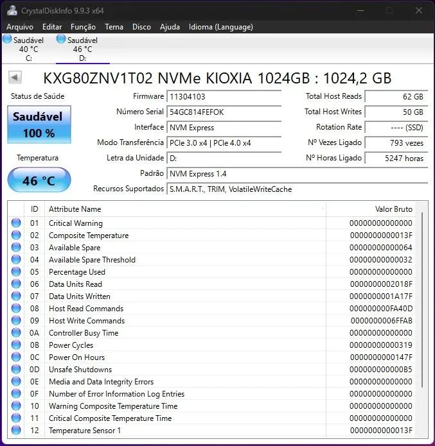Click the Total Host Reads value 62 GB
This screenshot has width=435, height=446.
396,97
